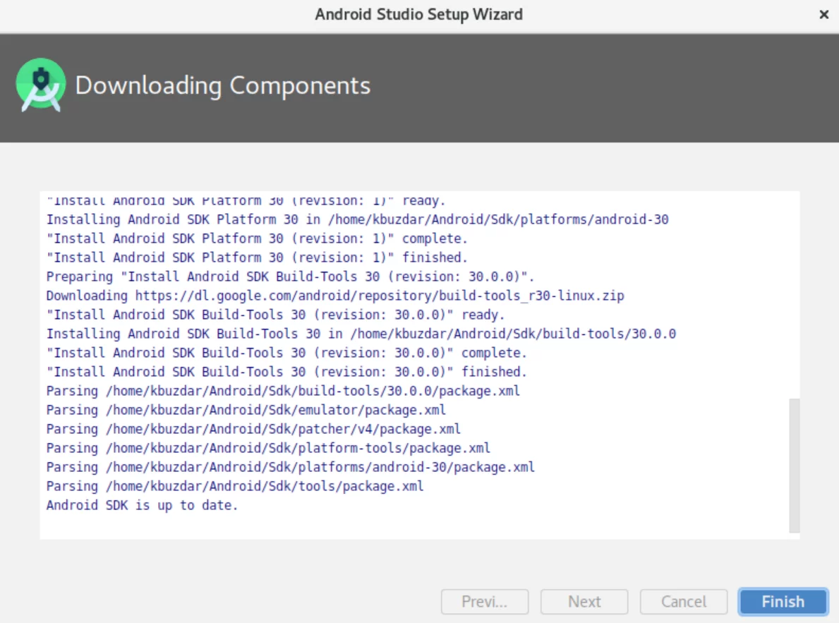Viewport: 839px width, 623px height.
Task: Click the build-tools_r30-linux.zip download line
Action: (335, 296)
